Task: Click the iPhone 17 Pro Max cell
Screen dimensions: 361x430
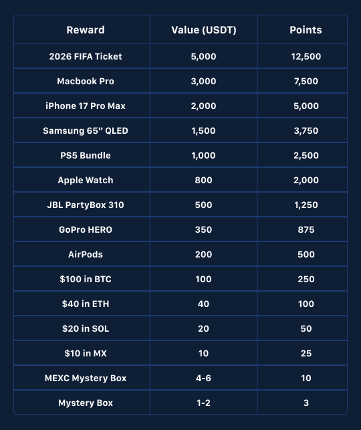Action: click(86, 106)
